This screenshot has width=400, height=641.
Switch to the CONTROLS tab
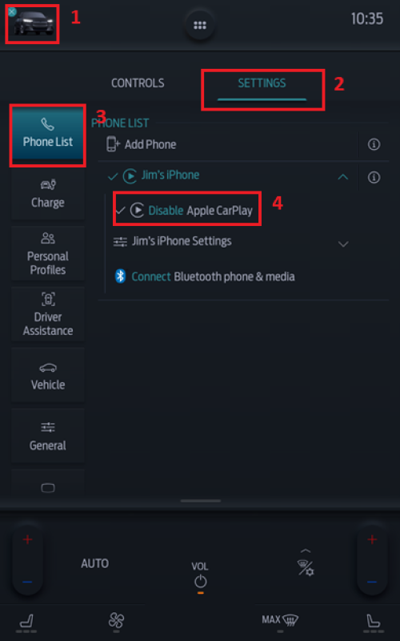pyautogui.click(x=138, y=83)
